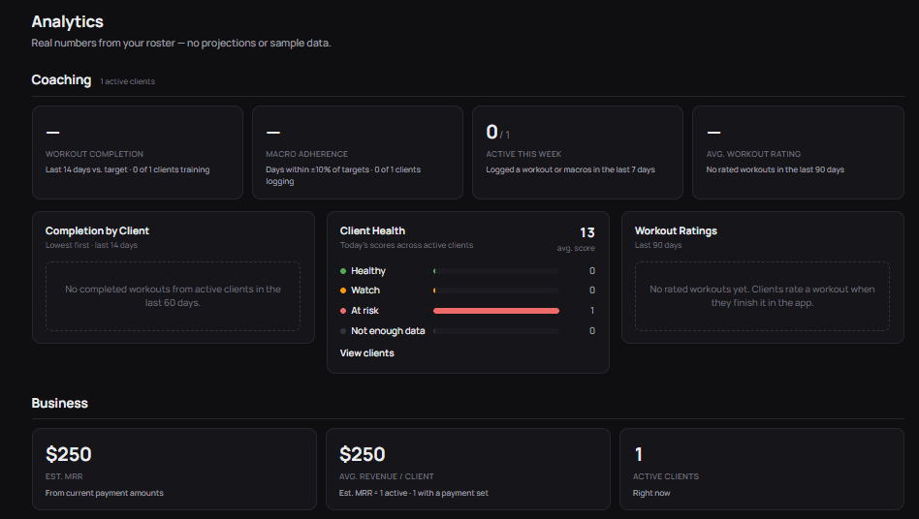Select the Workout Completion card
Screen dimensions: 919x519
(x=137, y=152)
